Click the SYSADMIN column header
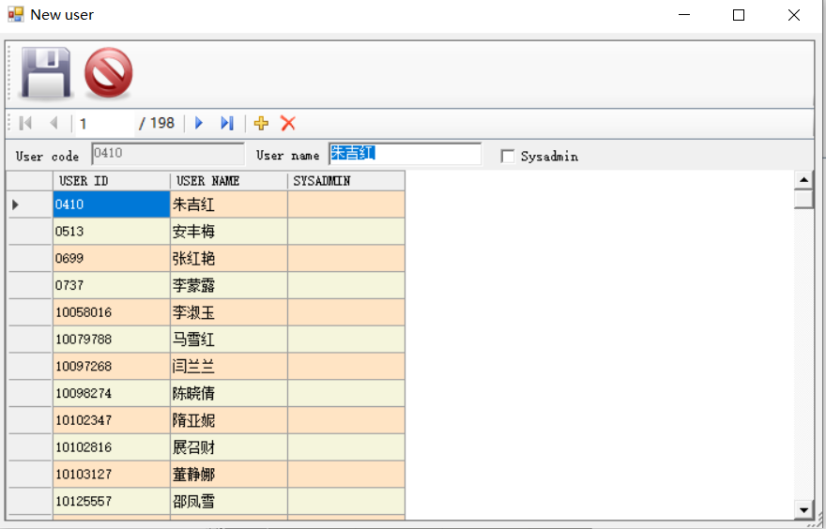This screenshot has width=826, height=529. point(345,180)
